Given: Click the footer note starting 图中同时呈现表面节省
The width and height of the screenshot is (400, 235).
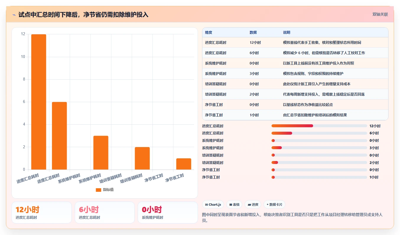Looking at the screenshot, I should point(292,218).
